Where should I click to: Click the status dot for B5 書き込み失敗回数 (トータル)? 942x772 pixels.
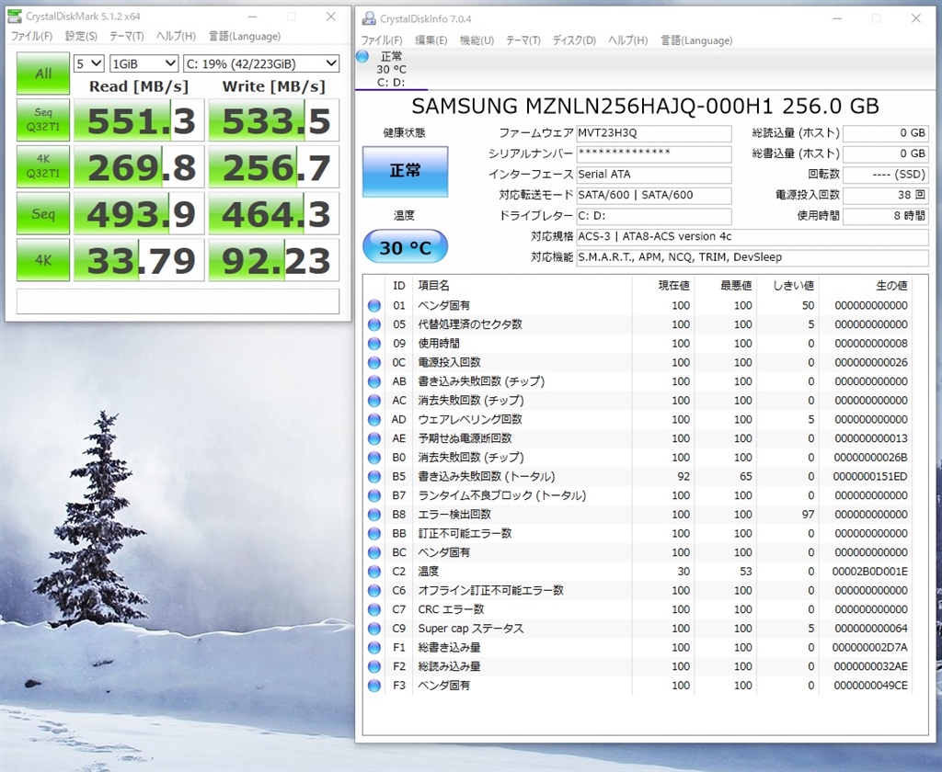[374, 477]
